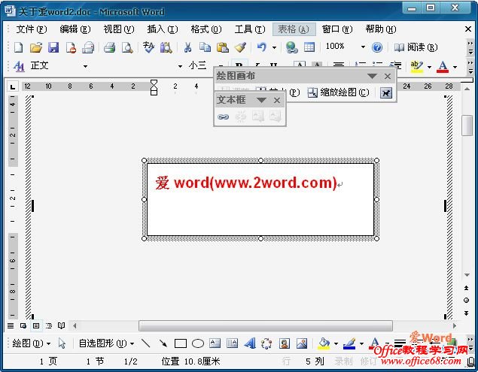
Task: Open the 绘图画布 toolbar options arrow
Action: (x=372, y=76)
